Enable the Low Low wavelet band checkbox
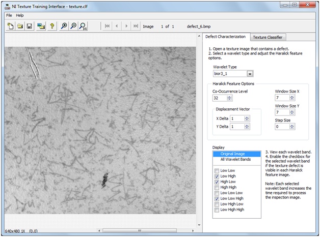The width and height of the screenshot is (320, 237). click(x=217, y=170)
